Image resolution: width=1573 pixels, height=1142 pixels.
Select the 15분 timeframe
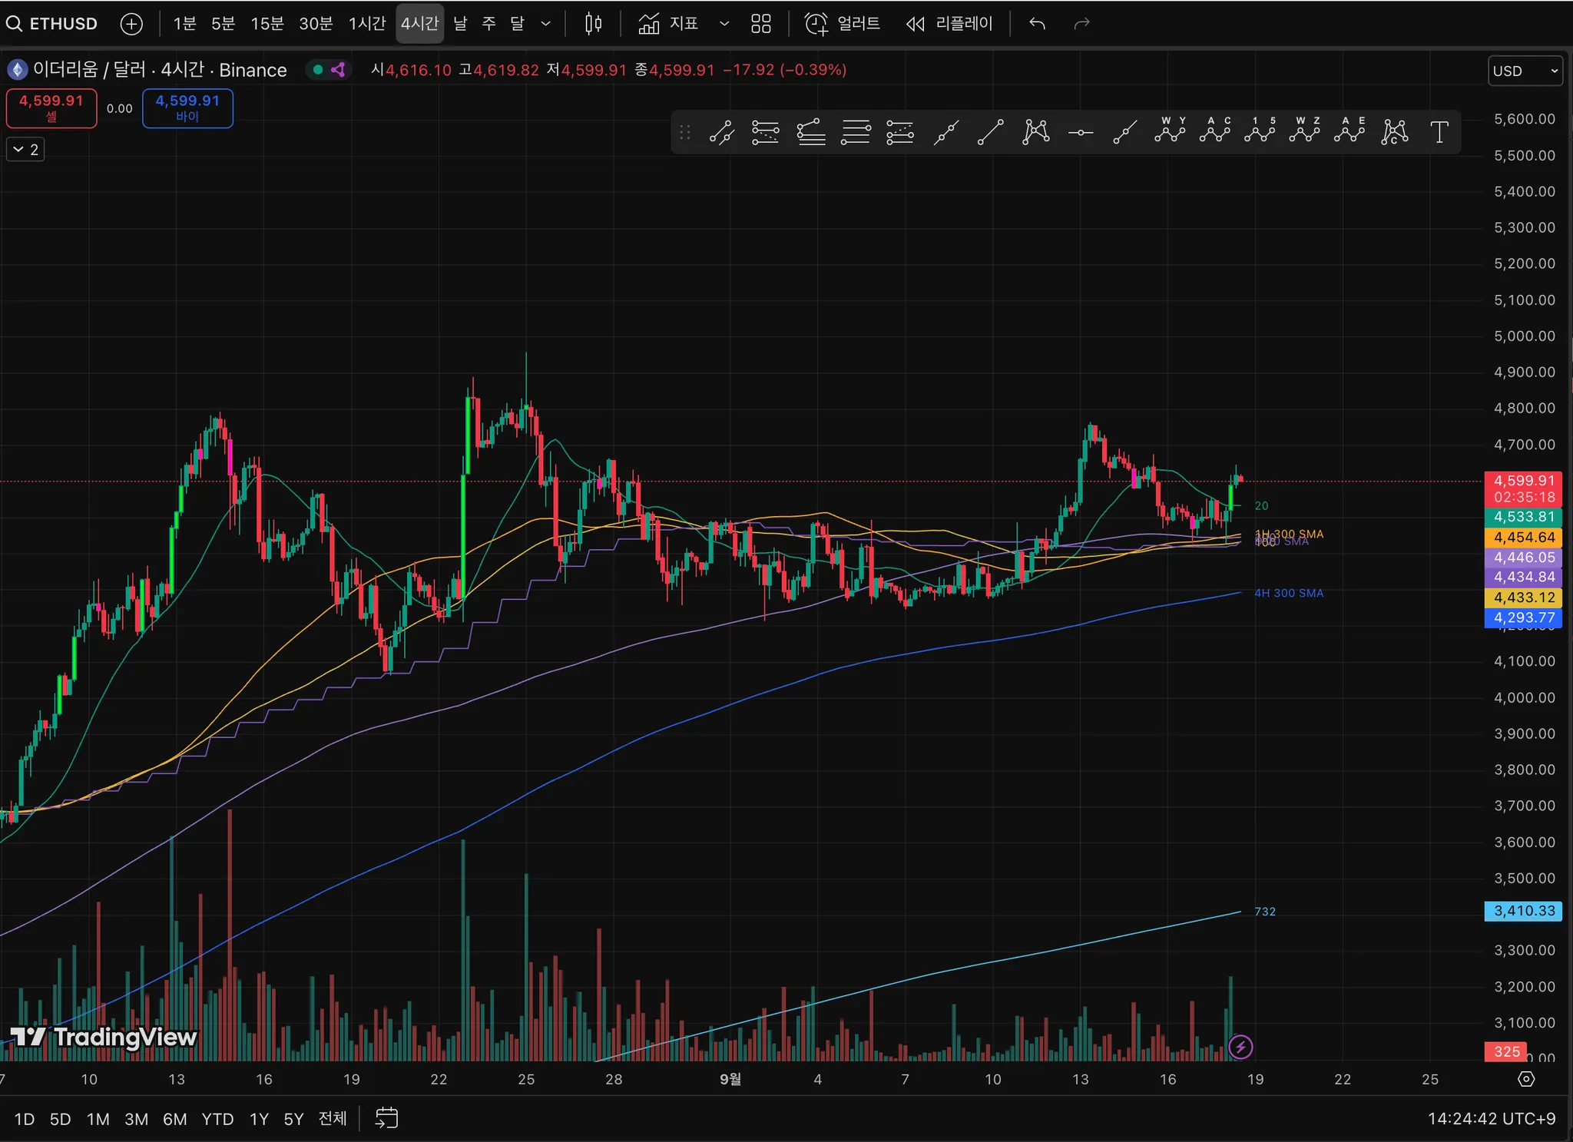(x=267, y=24)
